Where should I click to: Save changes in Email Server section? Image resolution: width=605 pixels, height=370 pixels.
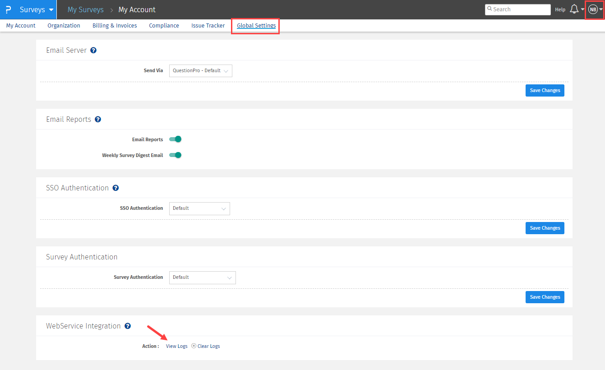pos(545,90)
